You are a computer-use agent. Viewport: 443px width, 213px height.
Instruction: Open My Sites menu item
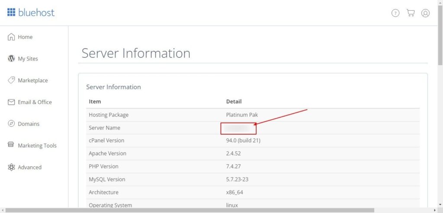28,59
